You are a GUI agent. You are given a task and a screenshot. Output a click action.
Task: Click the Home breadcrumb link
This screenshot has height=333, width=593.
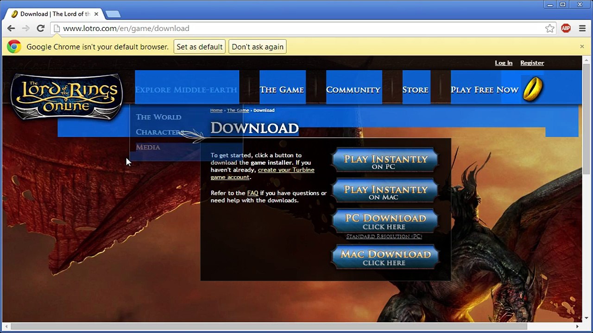216,110
